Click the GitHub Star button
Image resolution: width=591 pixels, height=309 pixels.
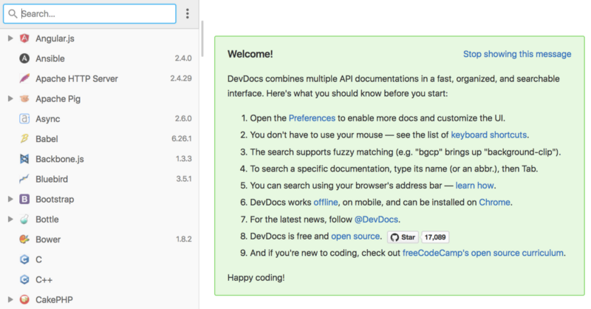pyautogui.click(x=403, y=237)
